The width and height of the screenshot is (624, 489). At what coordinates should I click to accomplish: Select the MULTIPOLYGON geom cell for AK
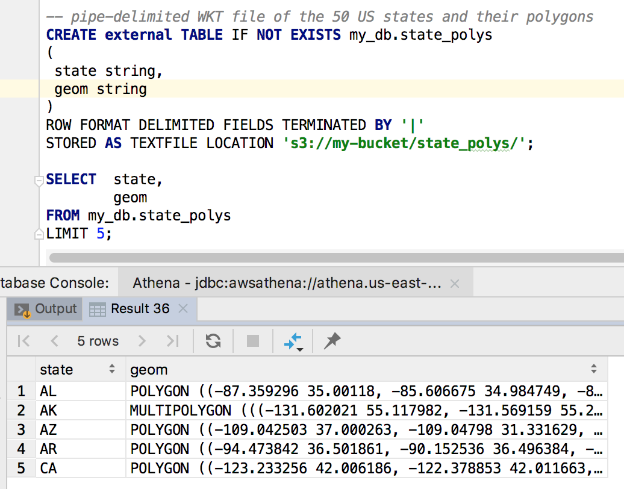(367, 410)
